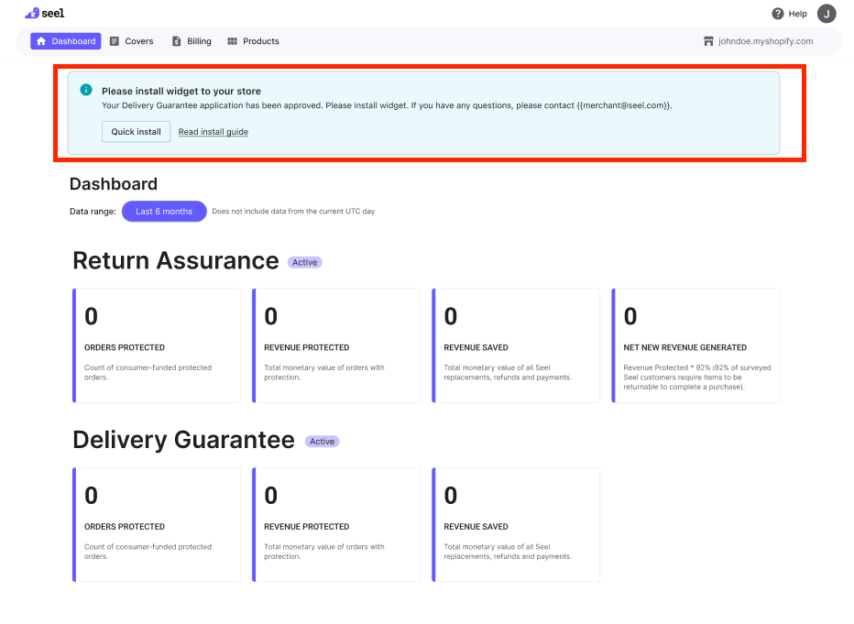Select the Orders Protected card under Return Assurance
The height and width of the screenshot is (624, 854).
156,345
